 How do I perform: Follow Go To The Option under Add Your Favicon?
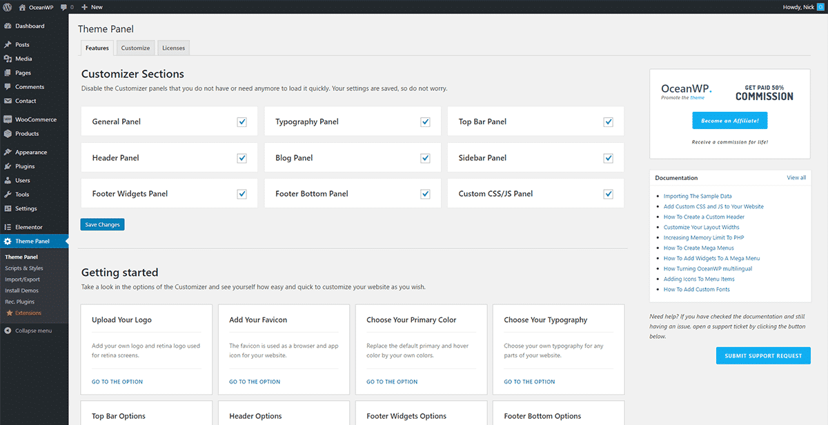(x=255, y=382)
